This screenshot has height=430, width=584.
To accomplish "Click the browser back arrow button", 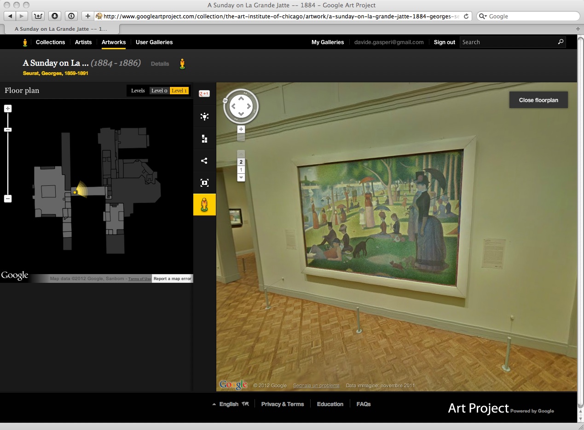I will 10,16.
